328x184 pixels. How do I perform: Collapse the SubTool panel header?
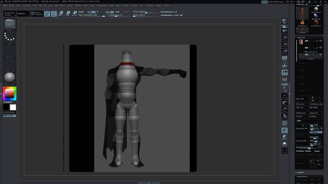coord(301,37)
